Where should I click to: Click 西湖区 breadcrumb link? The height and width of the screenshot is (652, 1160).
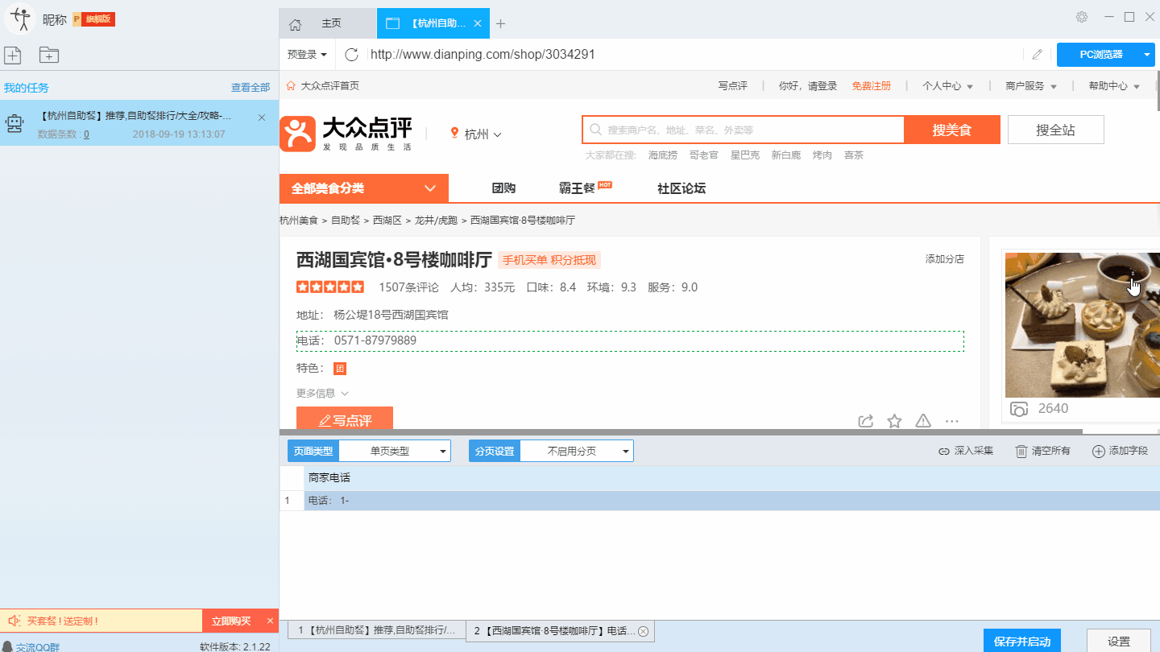[387, 220]
